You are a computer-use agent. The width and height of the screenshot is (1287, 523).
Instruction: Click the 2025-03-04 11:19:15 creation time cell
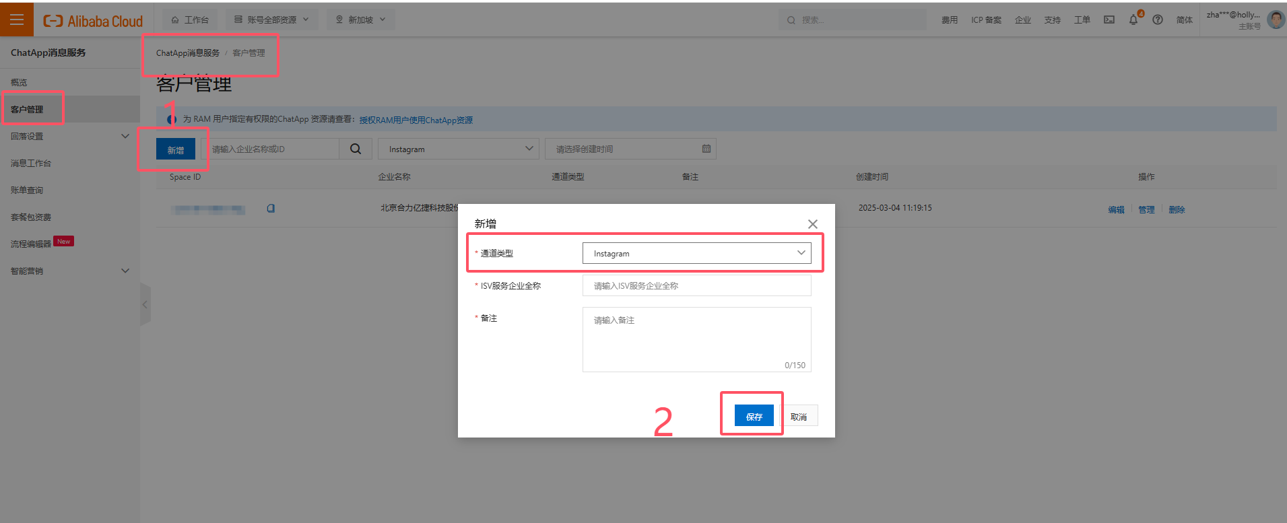click(x=895, y=208)
